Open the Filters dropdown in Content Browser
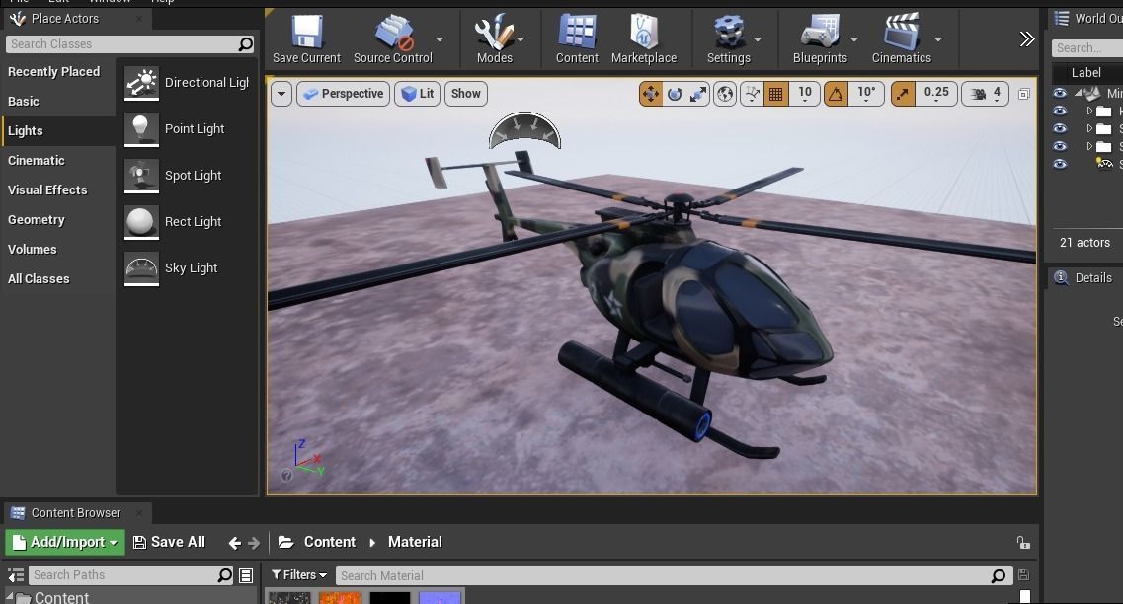The width and height of the screenshot is (1123, 604). [298, 575]
